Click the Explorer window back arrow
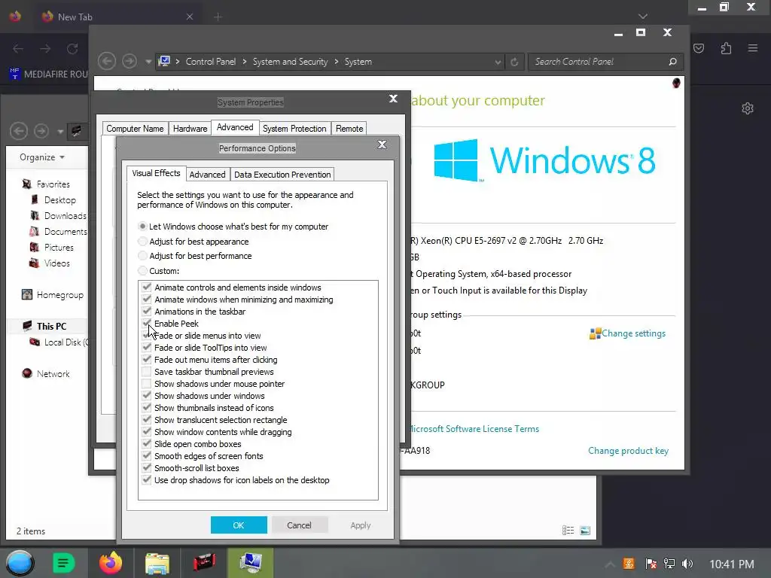The height and width of the screenshot is (578, 771). (19, 131)
